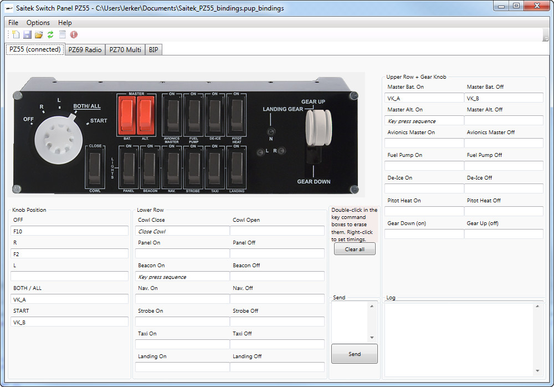Screen dimensions: 554x387
Task: Click the Strobe Off input field
Action: click(277, 322)
